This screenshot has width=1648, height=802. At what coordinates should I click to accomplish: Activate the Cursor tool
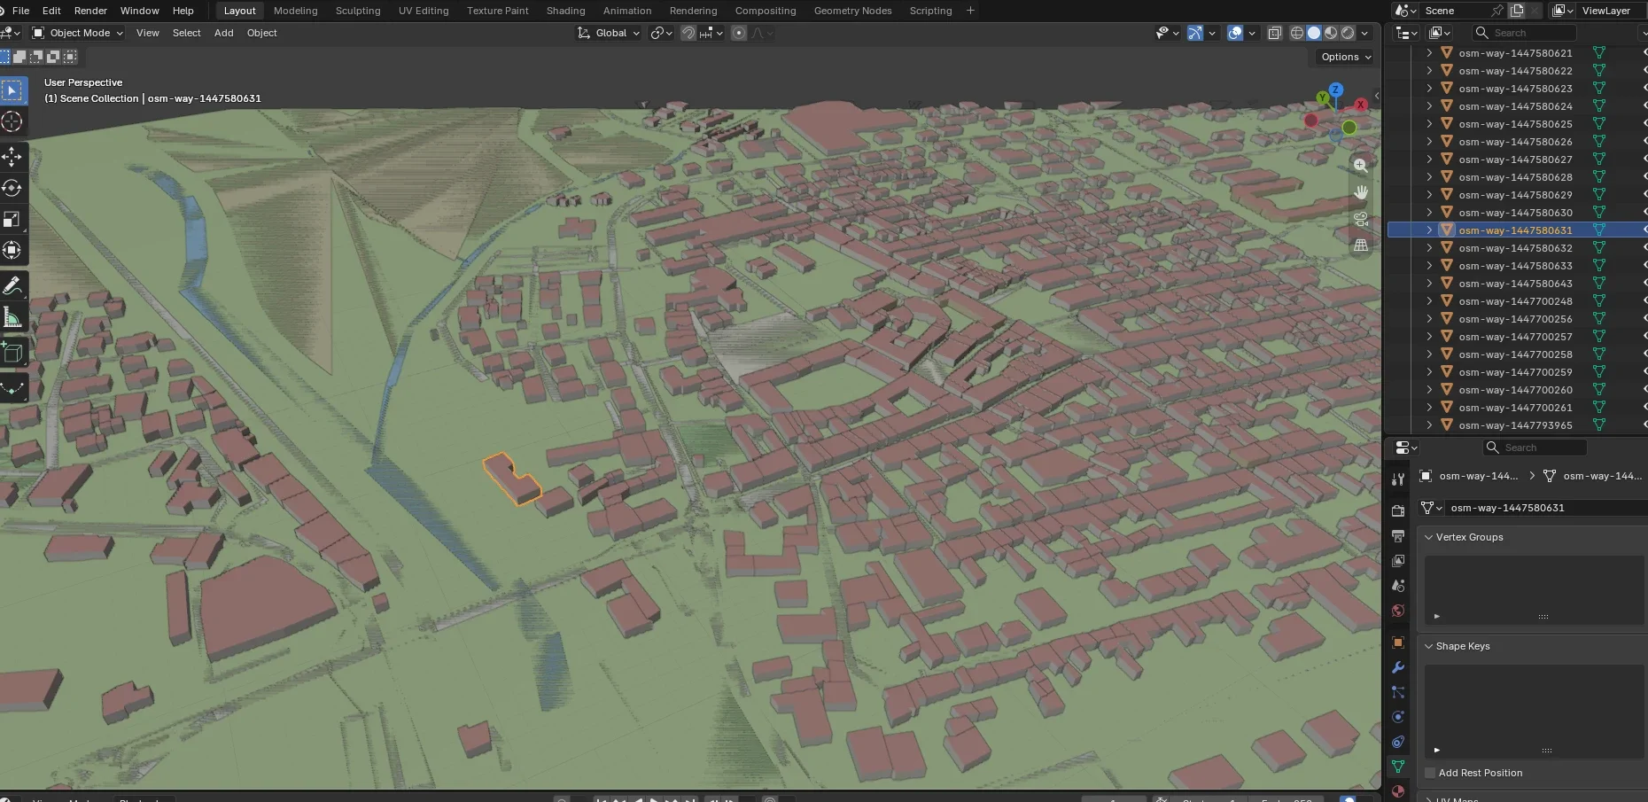(12, 121)
